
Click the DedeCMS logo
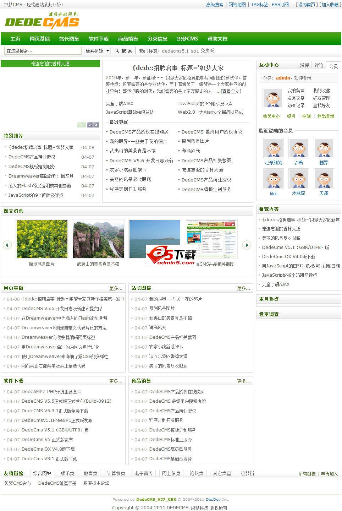[x=42, y=20]
